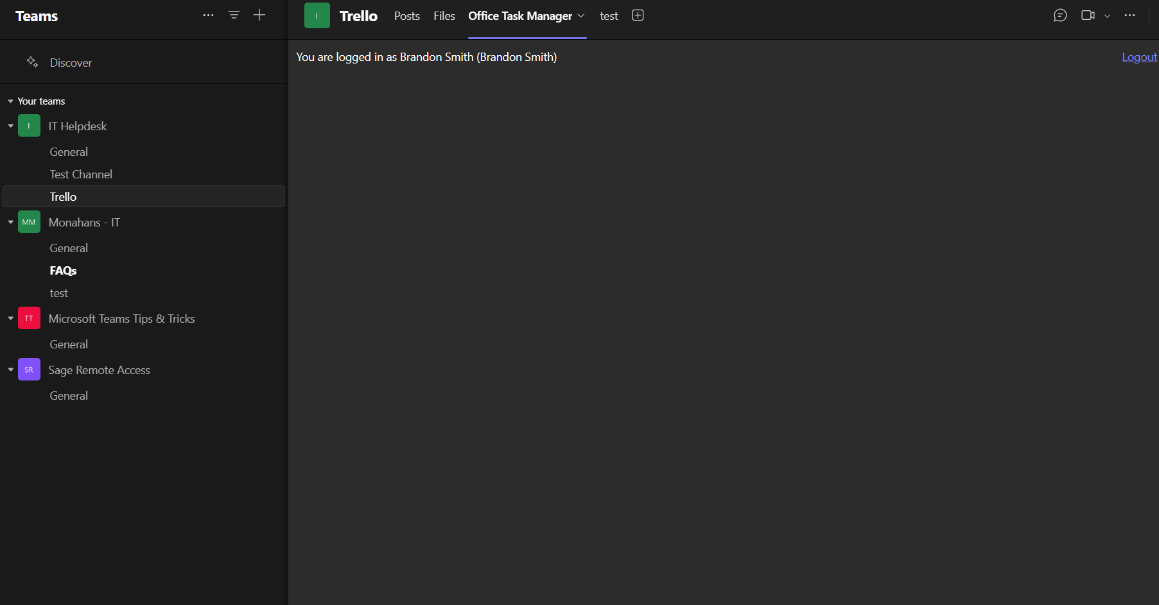
Task: Open the channel conversation chat icon
Action: [x=1060, y=15]
